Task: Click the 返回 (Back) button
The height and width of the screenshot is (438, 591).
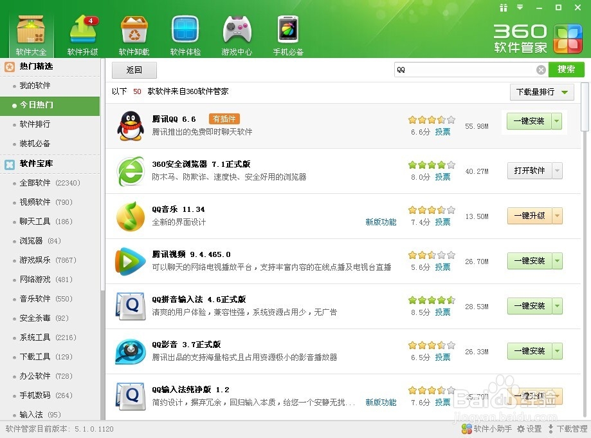Action: coord(134,70)
